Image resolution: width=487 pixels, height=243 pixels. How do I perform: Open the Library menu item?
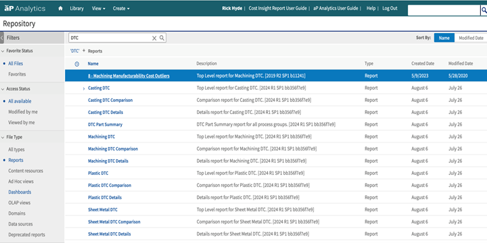[76, 8]
